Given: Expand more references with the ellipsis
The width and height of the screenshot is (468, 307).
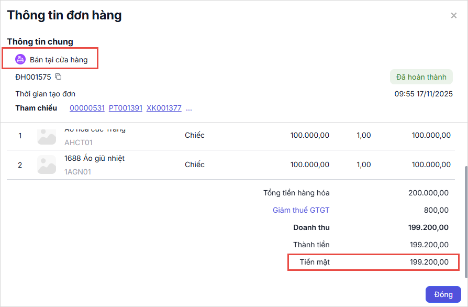Looking at the screenshot, I should click(189, 108).
